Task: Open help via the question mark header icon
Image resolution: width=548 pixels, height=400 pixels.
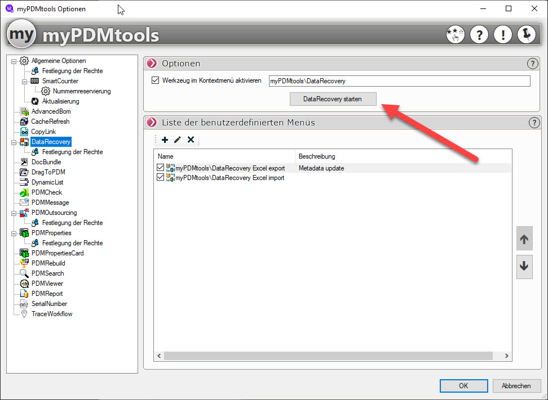Action: click(x=479, y=34)
